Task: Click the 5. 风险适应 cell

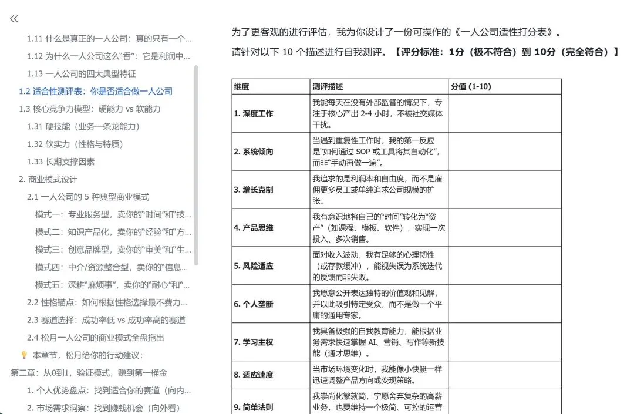Action: 271,266
